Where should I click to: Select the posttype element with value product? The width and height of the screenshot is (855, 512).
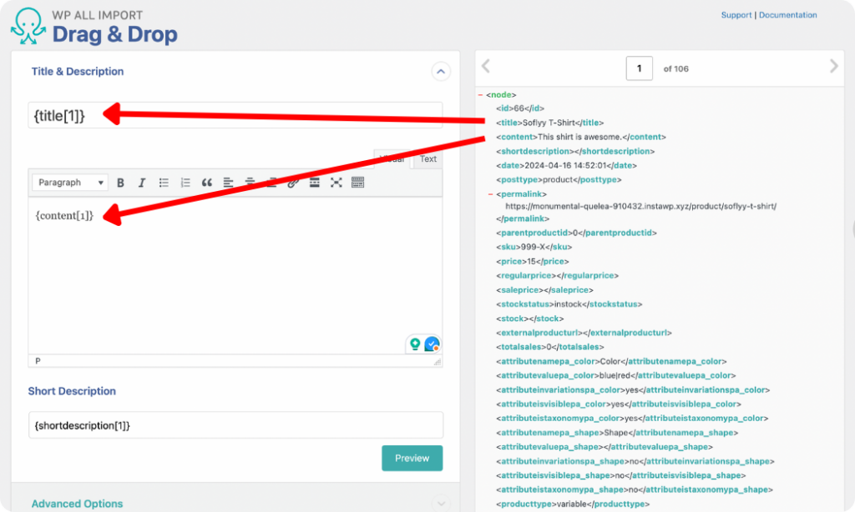pos(559,179)
